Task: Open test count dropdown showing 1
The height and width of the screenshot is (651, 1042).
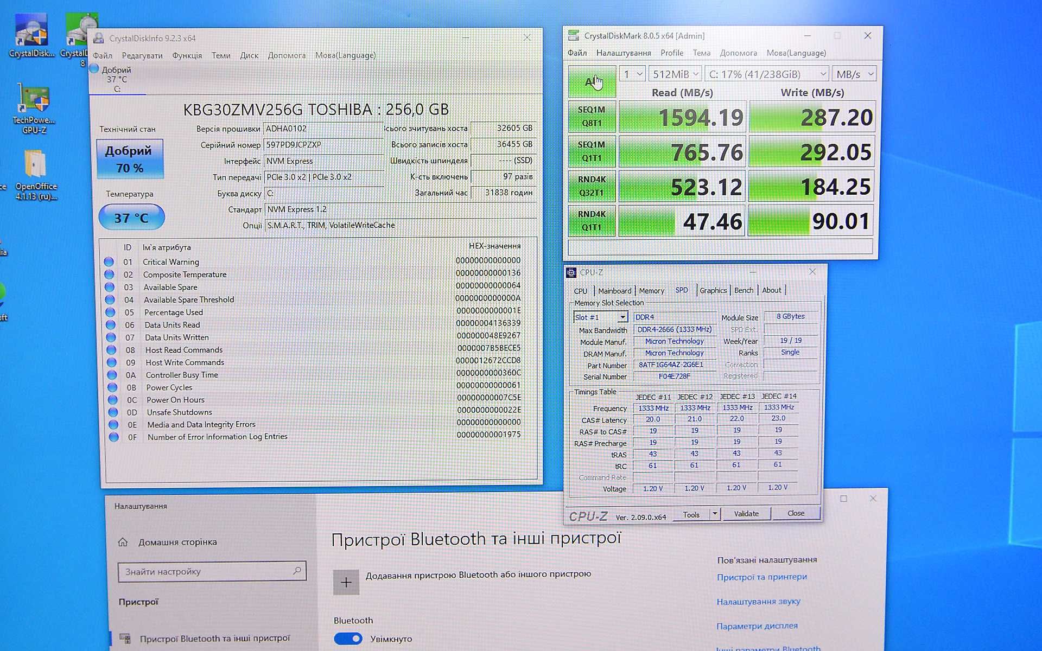Action: coord(632,74)
